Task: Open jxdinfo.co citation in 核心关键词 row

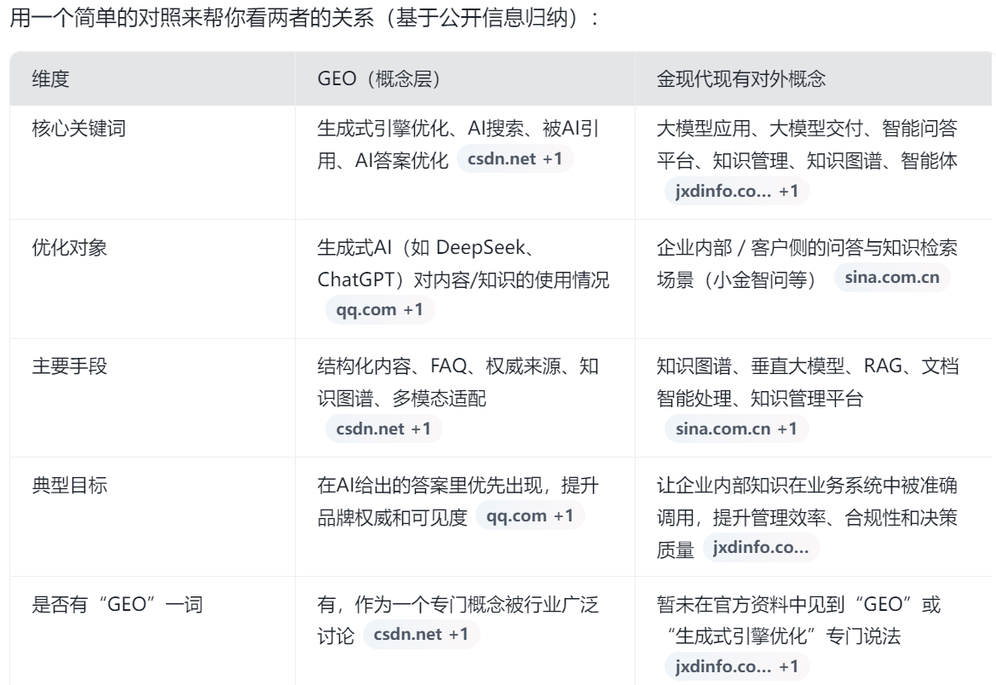Action: [x=736, y=192]
